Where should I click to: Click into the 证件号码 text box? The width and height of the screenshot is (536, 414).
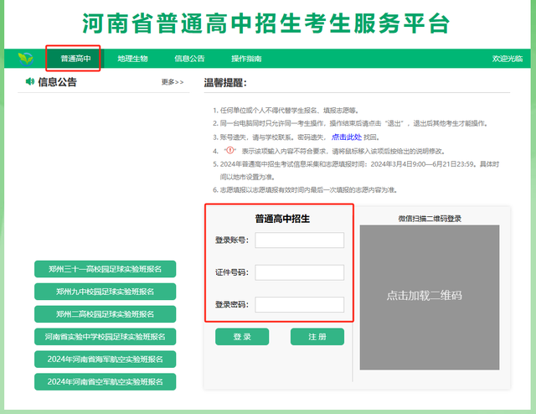pos(300,272)
